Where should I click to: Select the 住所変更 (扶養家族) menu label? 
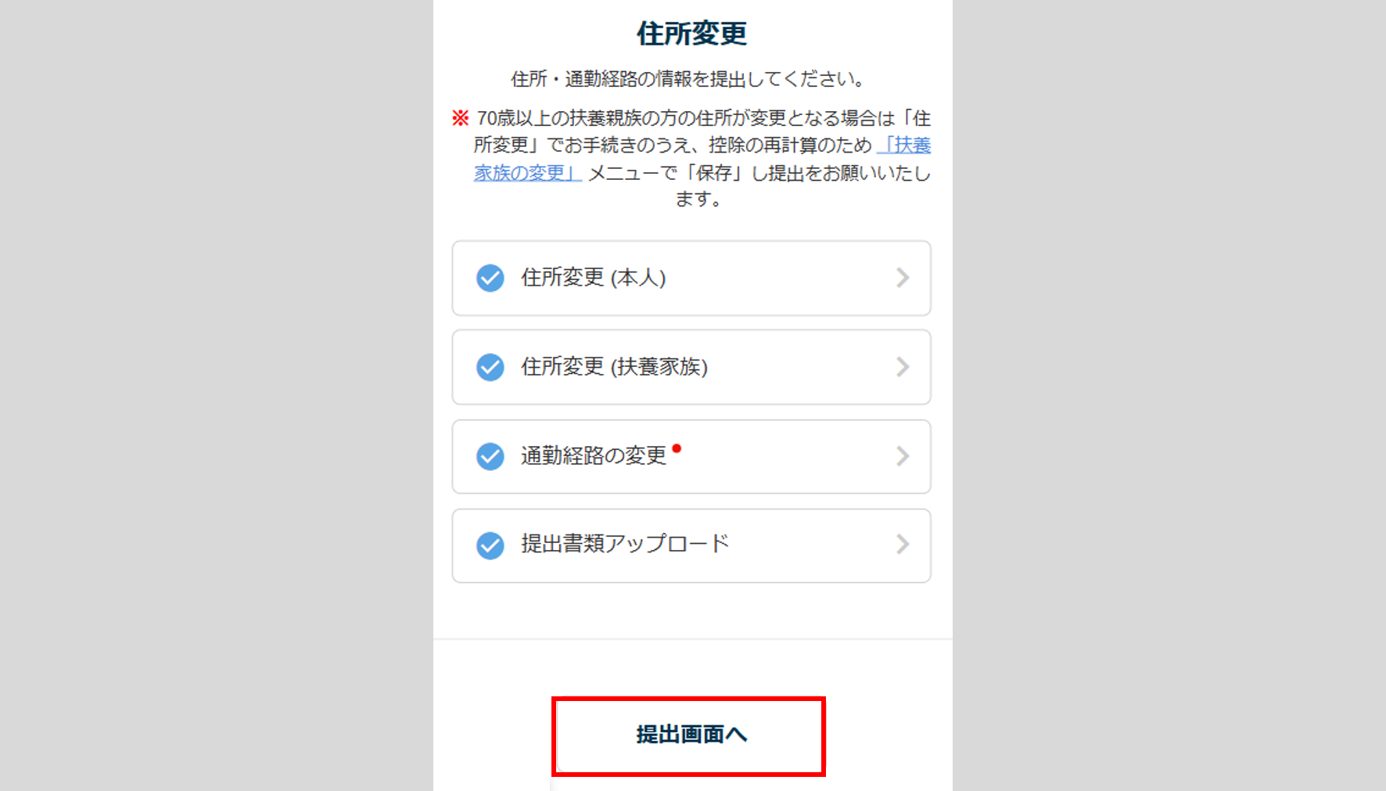point(614,367)
